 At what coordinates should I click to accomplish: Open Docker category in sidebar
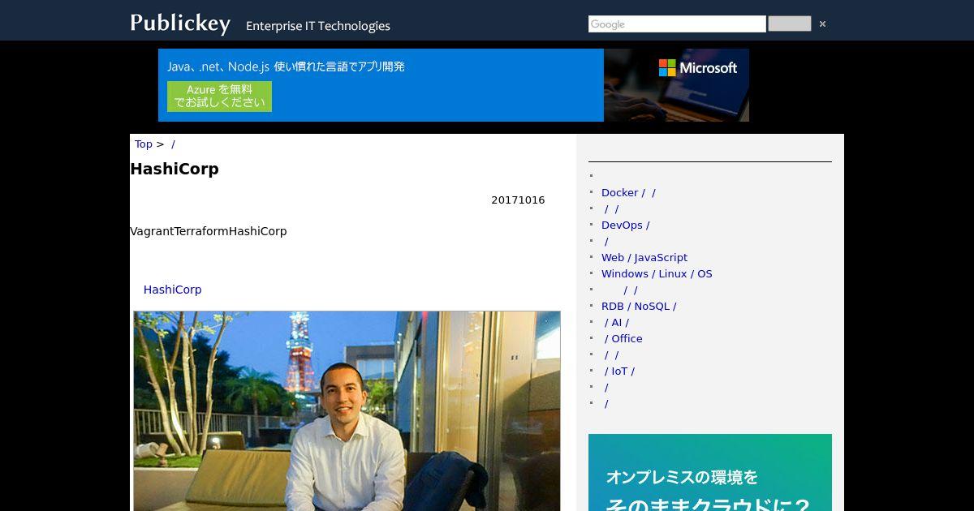628,193
